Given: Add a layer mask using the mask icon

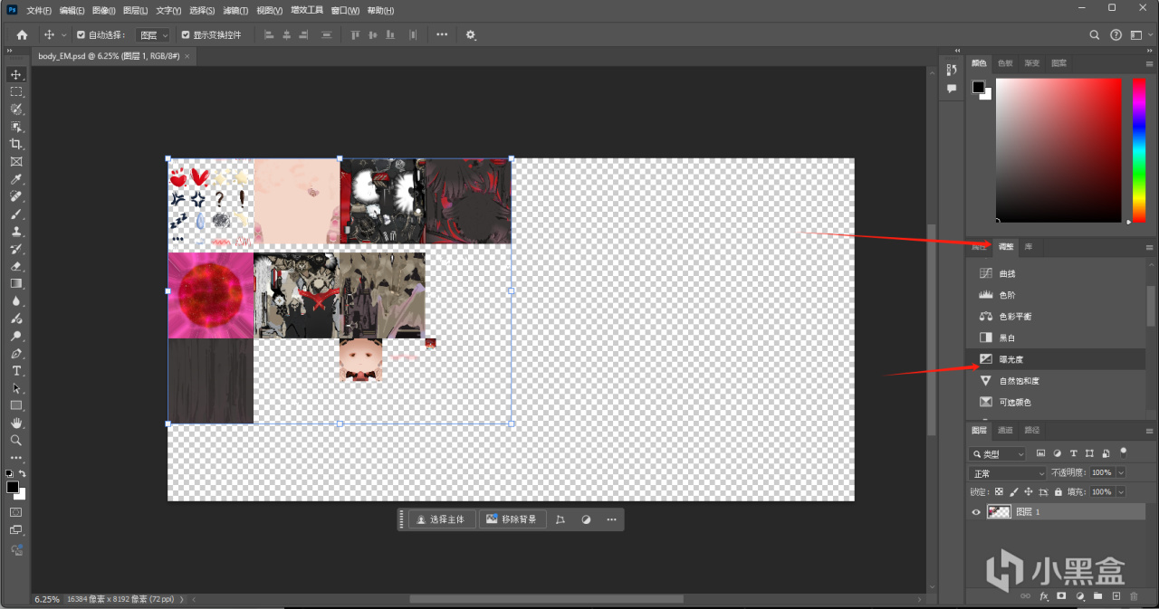Looking at the screenshot, I should pyautogui.click(x=1061, y=596).
